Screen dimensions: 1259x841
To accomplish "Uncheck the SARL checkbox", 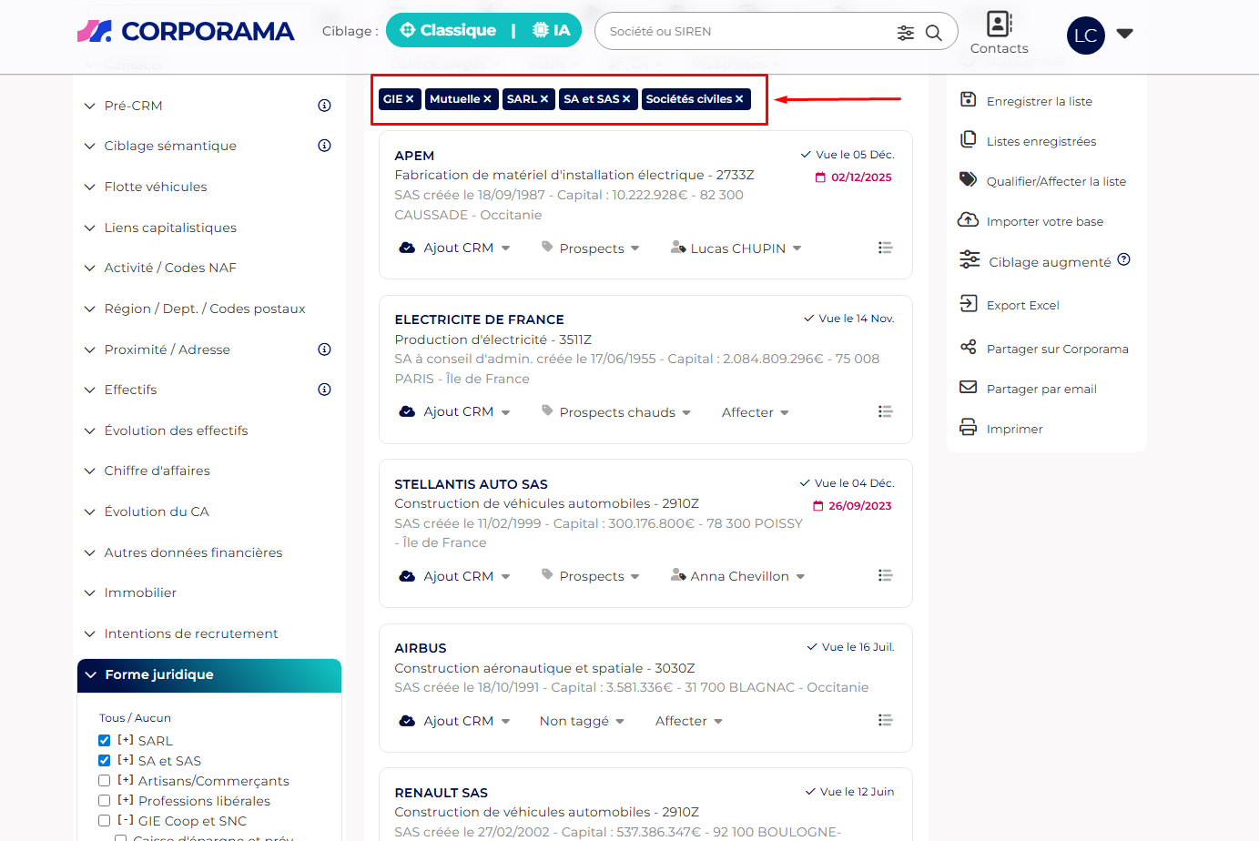I will click(x=105, y=741).
